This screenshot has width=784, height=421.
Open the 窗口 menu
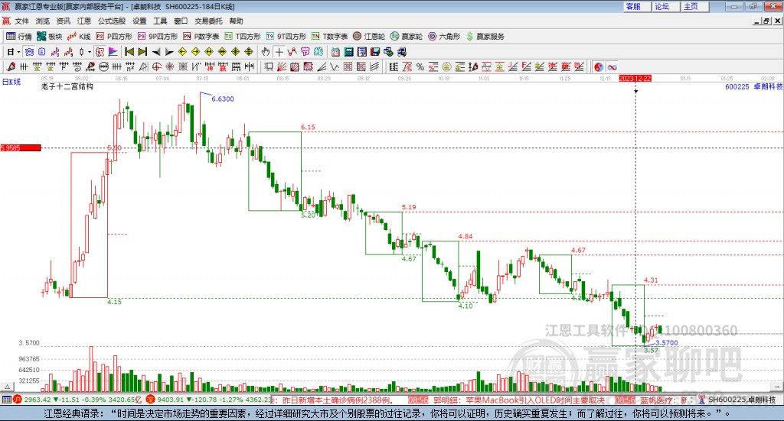tap(181, 21)
